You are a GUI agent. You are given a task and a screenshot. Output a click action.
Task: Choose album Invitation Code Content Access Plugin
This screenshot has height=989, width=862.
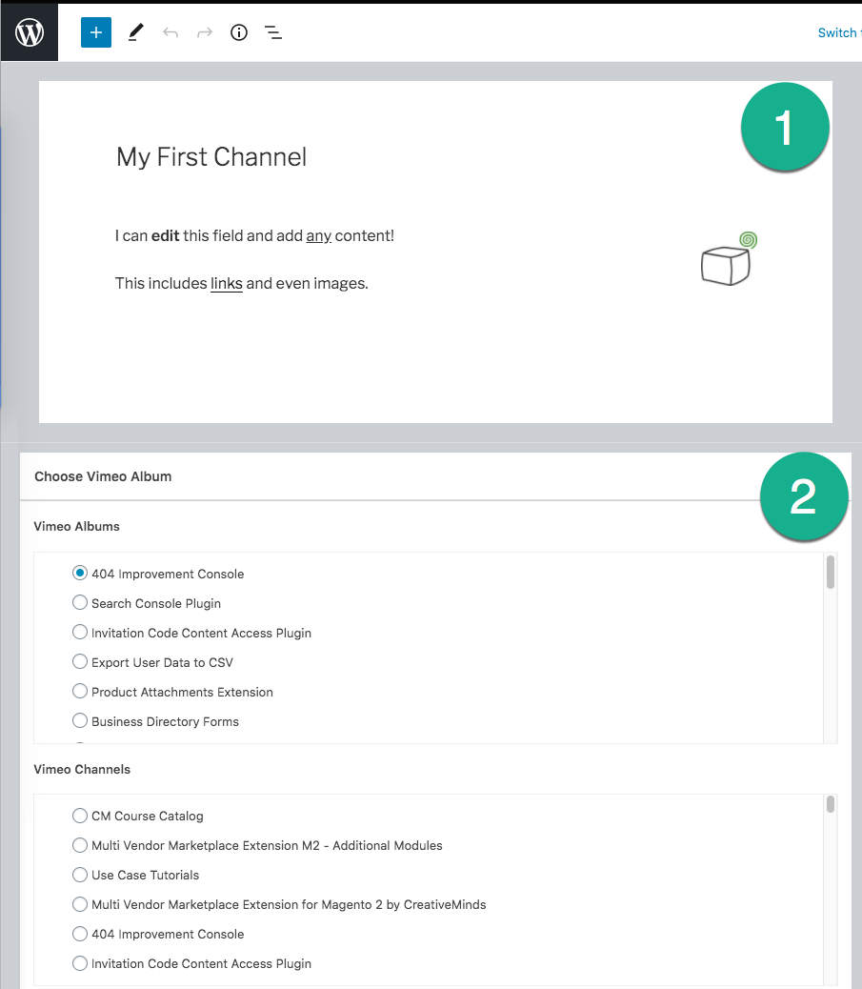point(79,632)
